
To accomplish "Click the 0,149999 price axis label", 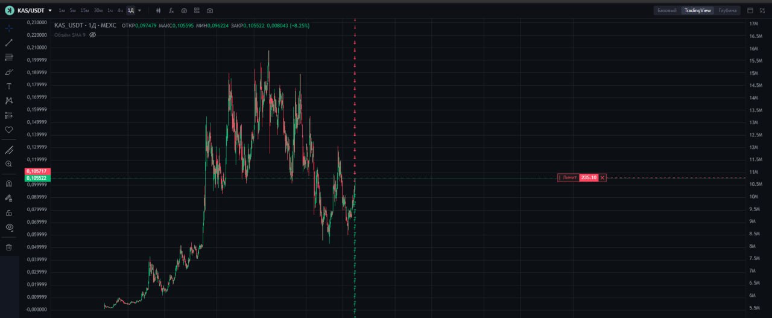I will pyautogui.click(x=37, y=122).
